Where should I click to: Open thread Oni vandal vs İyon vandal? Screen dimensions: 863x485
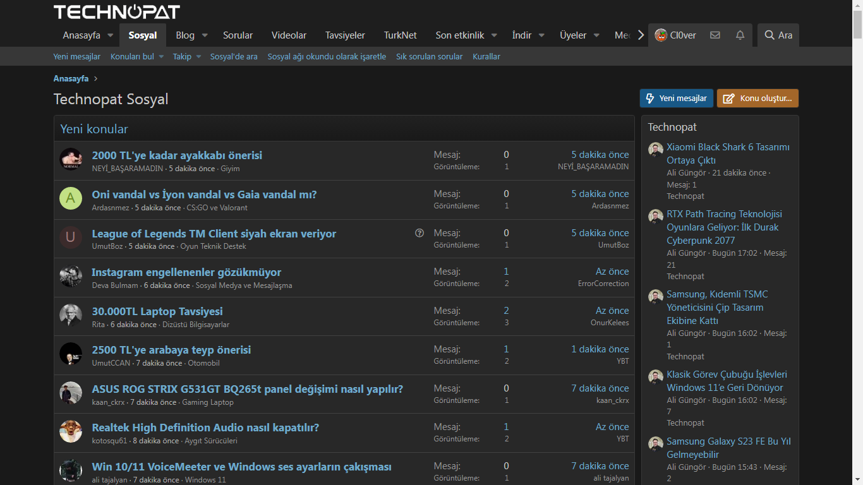point(204,195)
